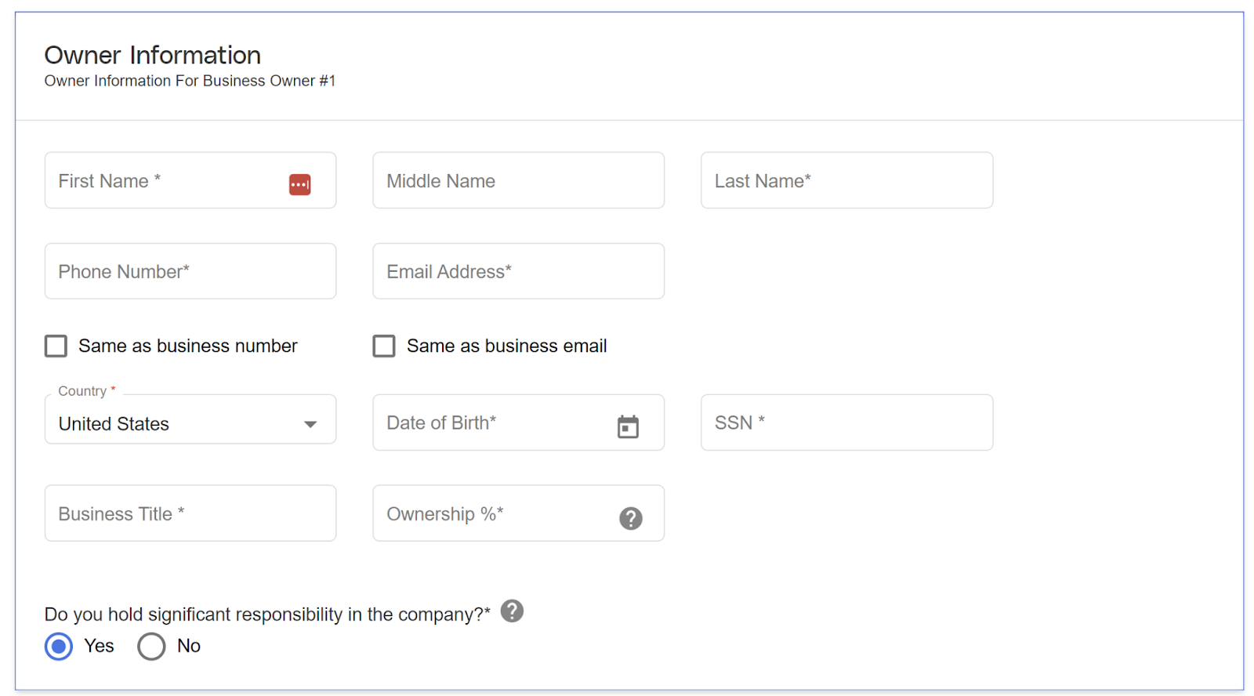Open help for significant responsibility question
This screenshot has height=696, width=1254.
(512, 611)
